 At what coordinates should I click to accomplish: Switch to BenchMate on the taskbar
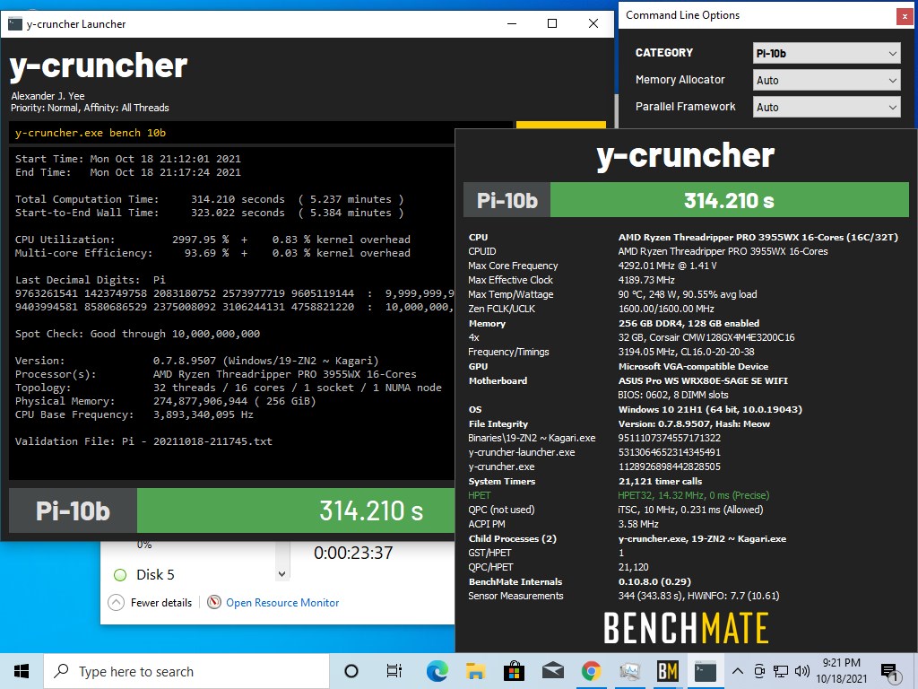click(x=667, y=671)
